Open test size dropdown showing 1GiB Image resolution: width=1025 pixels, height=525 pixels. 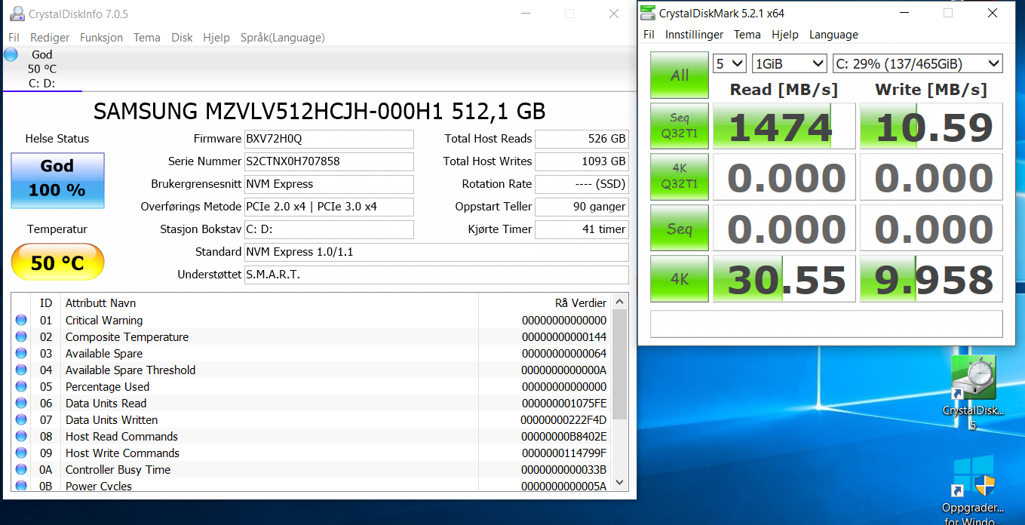790,64
